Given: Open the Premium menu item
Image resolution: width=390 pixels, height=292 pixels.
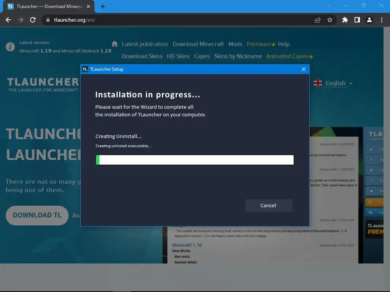Looking at the screenshot, I should [261, 44].
